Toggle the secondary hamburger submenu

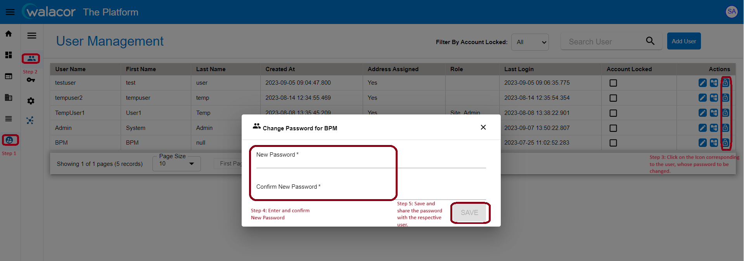pyautogui.click(x=32, y=36)
